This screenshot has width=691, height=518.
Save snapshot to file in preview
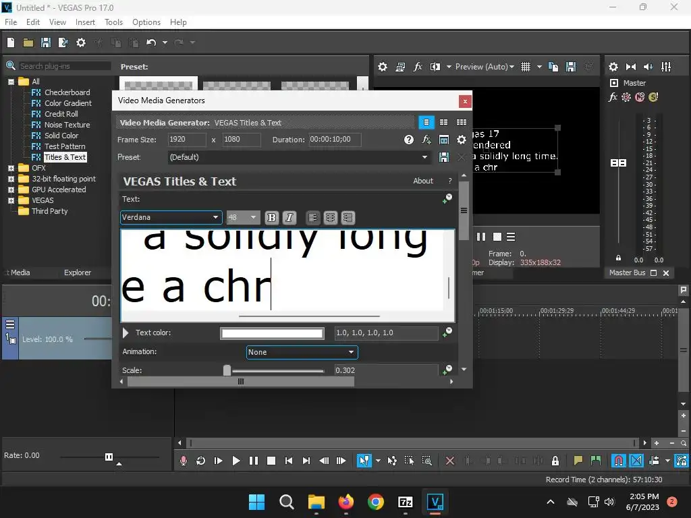pos(571,67)
